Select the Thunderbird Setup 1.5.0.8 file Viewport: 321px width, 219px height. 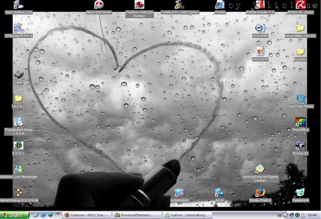pos(18,122)
